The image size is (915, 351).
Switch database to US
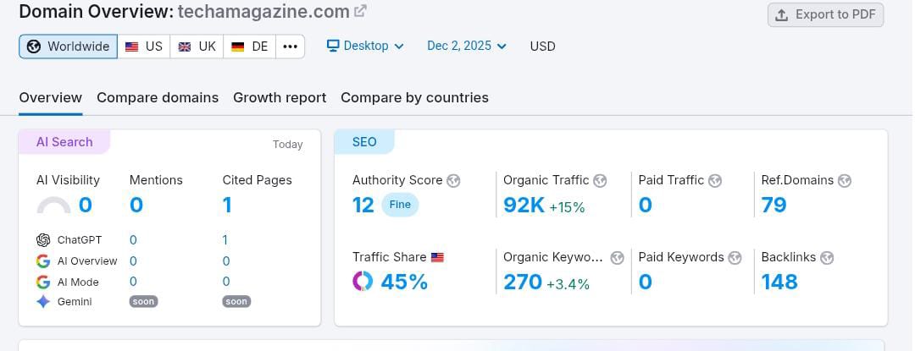143,47
